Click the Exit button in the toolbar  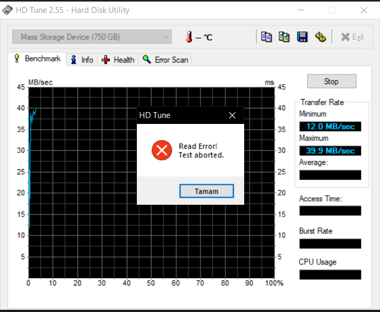353,37
